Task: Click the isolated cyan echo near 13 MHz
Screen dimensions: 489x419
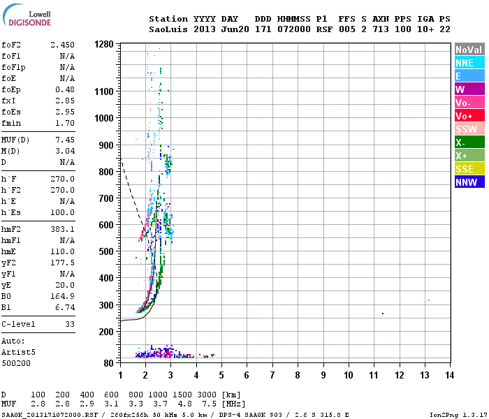Action: [429, 300]
